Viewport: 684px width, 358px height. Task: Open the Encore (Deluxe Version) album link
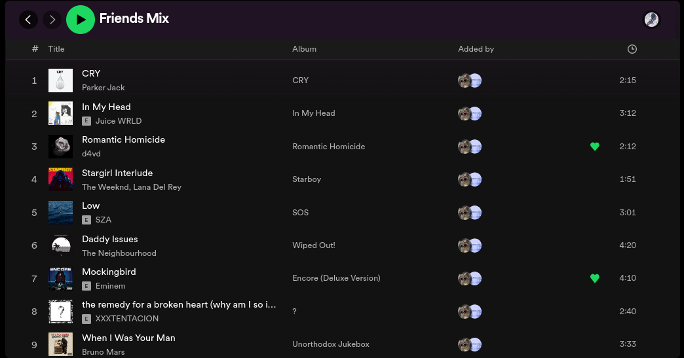(336, 278)
